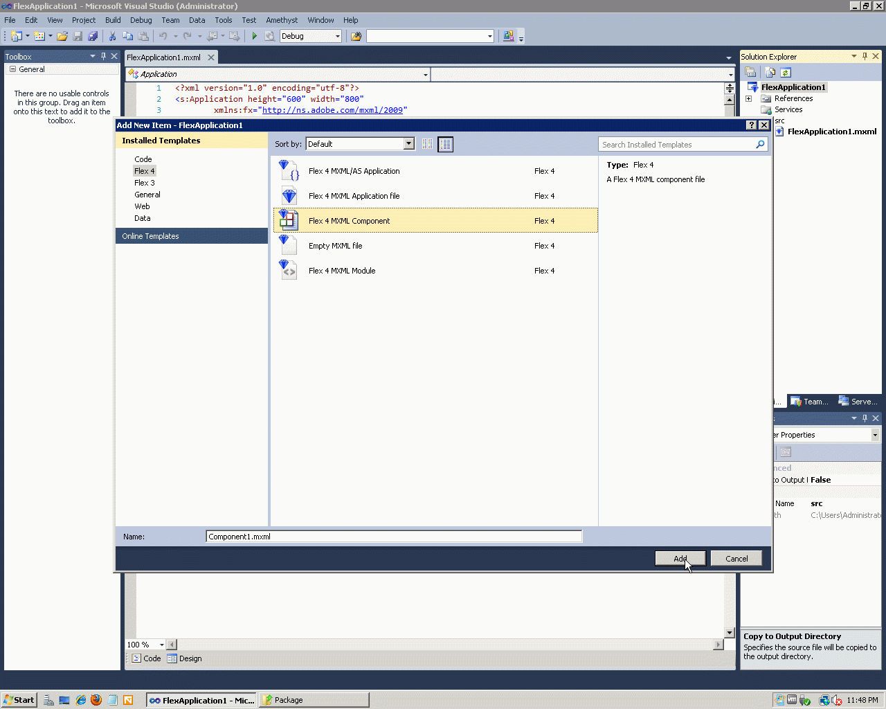Switch to Design view tab
Screen dimensions: 886x709
[x=185, y=658]
